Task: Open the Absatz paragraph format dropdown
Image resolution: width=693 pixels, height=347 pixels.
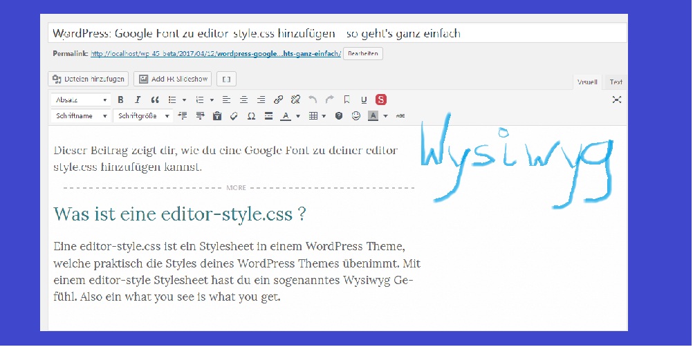Action: click(81, 100)
